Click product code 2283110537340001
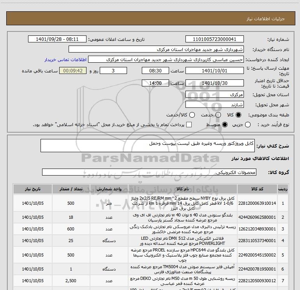The image size is (300, 290). point(257,241)
